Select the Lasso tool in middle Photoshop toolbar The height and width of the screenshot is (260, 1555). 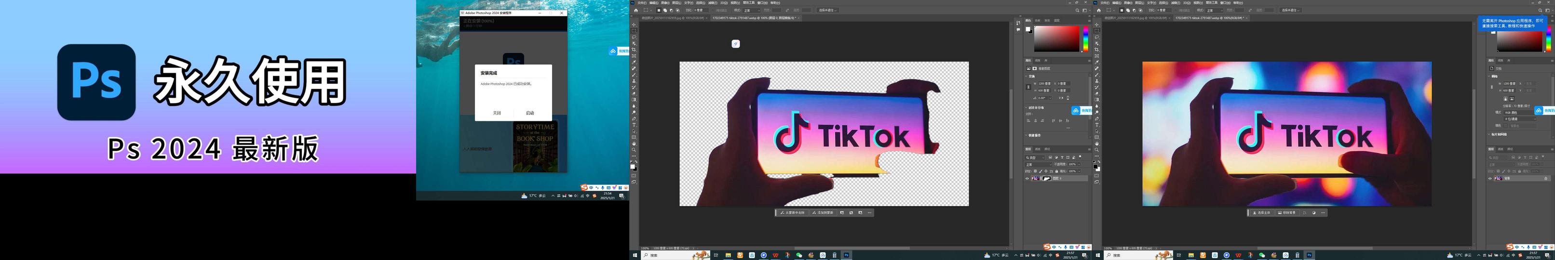[x=634, y=38]
